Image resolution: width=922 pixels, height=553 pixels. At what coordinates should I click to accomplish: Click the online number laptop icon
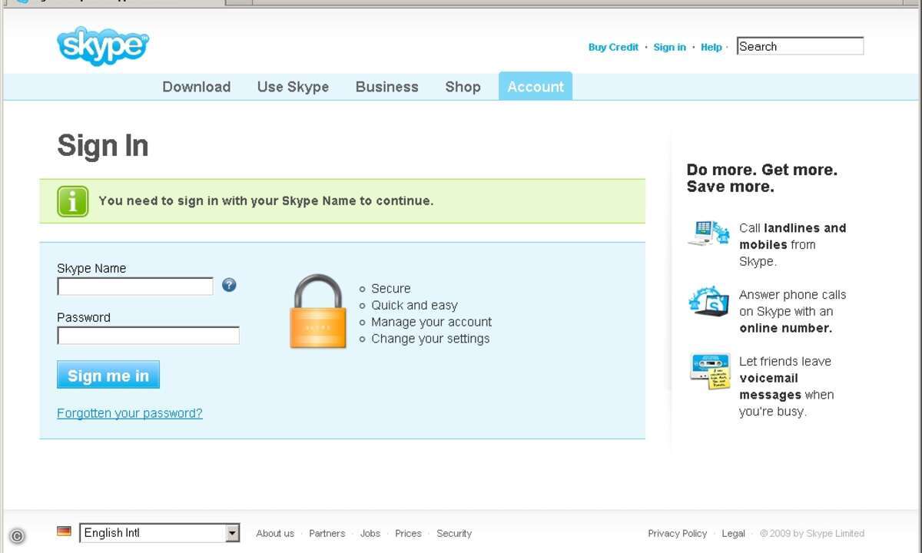click(708, 301)
